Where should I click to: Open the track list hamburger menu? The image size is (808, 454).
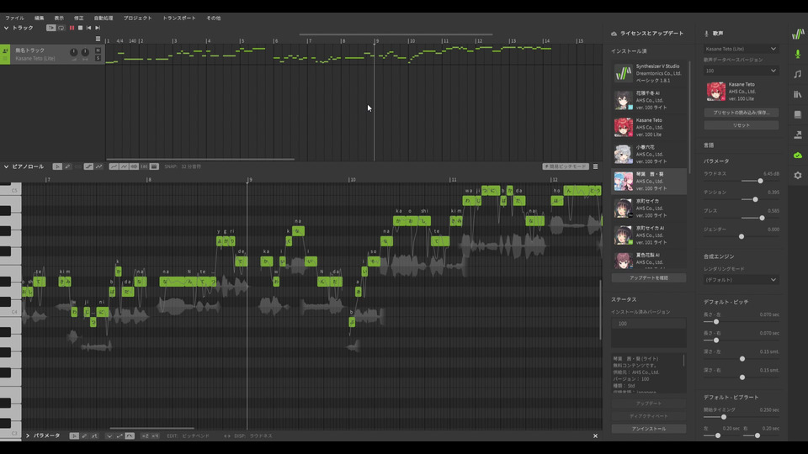pyautogui.click(x=98, y=39)
